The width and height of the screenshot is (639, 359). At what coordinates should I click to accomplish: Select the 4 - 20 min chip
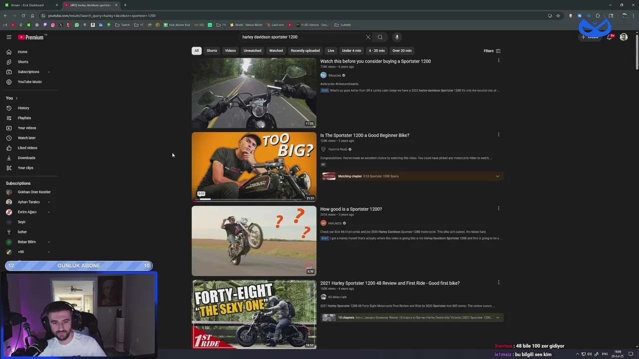click(x=376, y=50)
